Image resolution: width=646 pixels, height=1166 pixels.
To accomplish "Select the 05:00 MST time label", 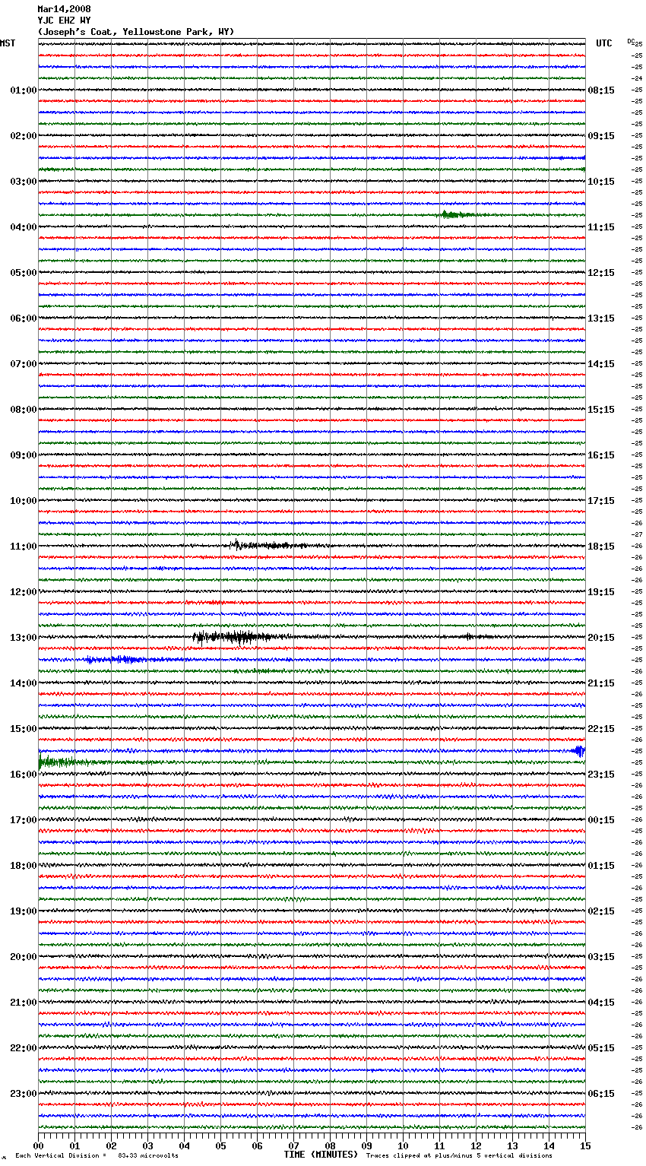I will [24, 273].
